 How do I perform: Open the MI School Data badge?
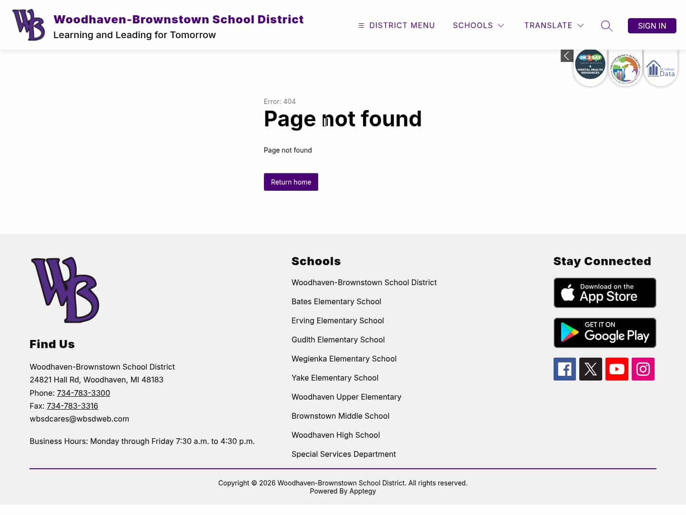pyautogui.click(x=661, y=68)
